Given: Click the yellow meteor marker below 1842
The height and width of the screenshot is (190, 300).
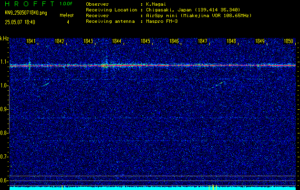Looking at the screenshot, I should coord(62,188).
